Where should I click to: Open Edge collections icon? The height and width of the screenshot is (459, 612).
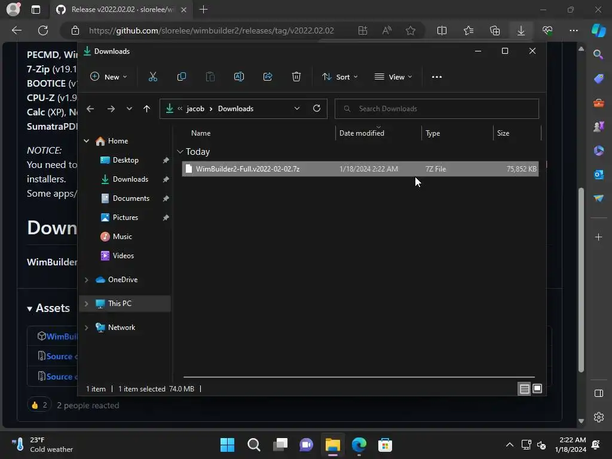coord(494,30)
